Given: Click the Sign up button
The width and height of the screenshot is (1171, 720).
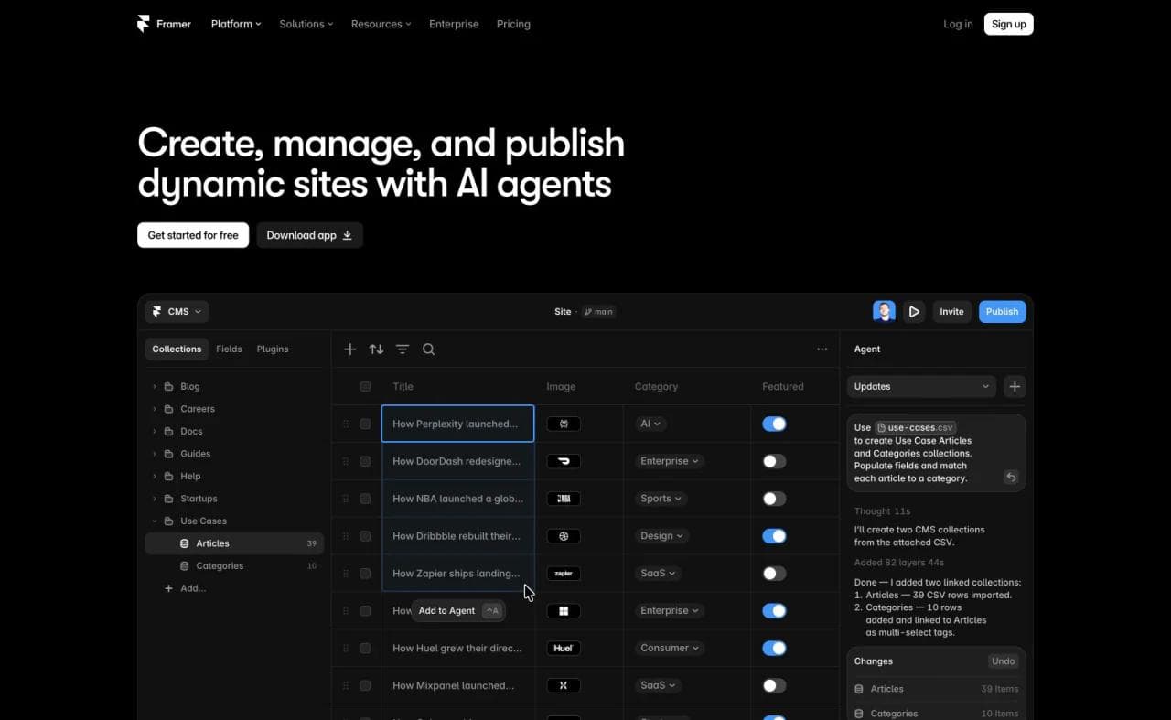Looking at the screenshot, I should click(x=1009, y=24).
